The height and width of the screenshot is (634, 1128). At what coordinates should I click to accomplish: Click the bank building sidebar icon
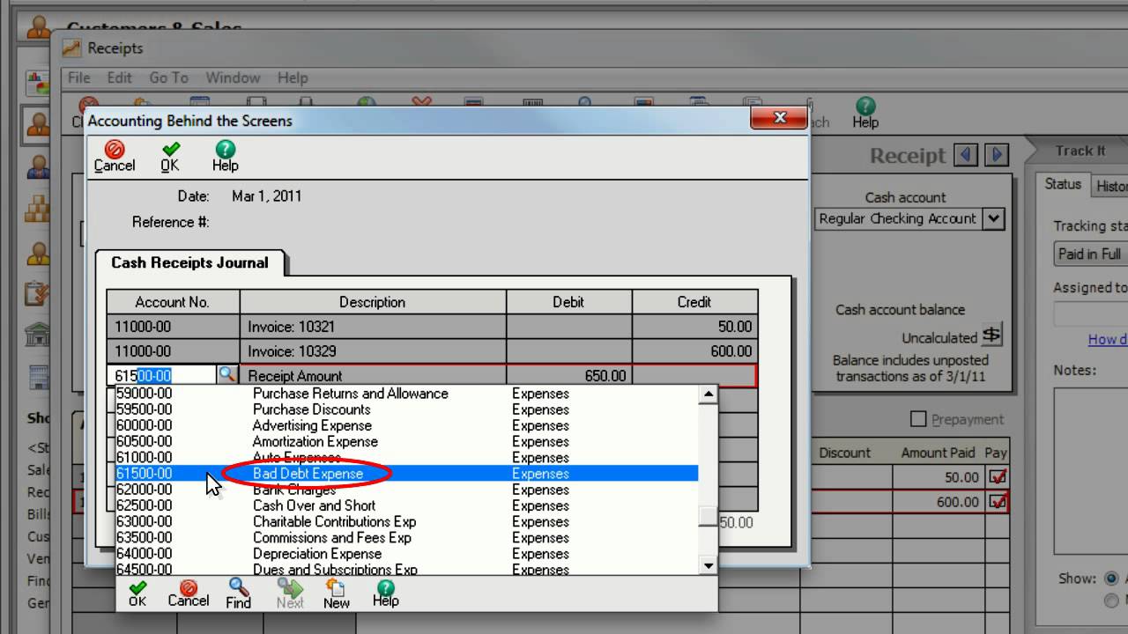(38, 335)
